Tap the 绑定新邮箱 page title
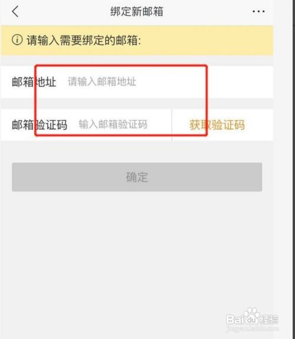Image resolution: width=295 pixels, height=339 pixels. click(137, 11)
